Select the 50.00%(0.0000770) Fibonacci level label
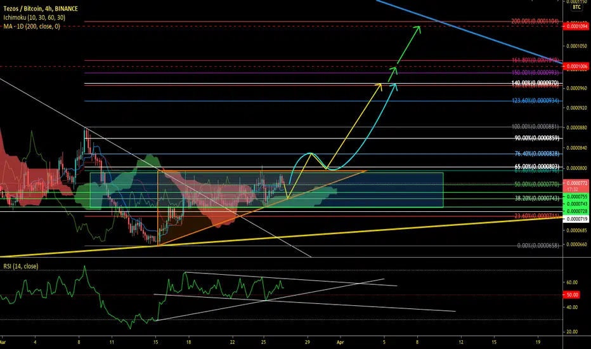The width and height of the screenshot is (591, 349). (536, 185)
